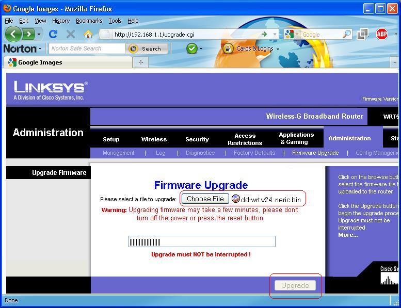Open the Diagnostics sub-tab
The height and width of the screenshot is (308, 401).
coord(200,153)
